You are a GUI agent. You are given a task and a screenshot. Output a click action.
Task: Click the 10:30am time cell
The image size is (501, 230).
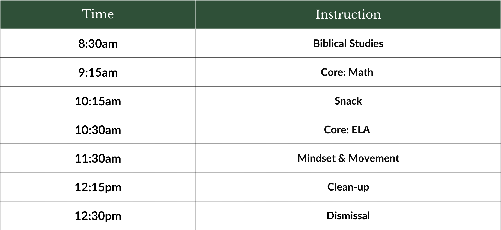[98, 129]
